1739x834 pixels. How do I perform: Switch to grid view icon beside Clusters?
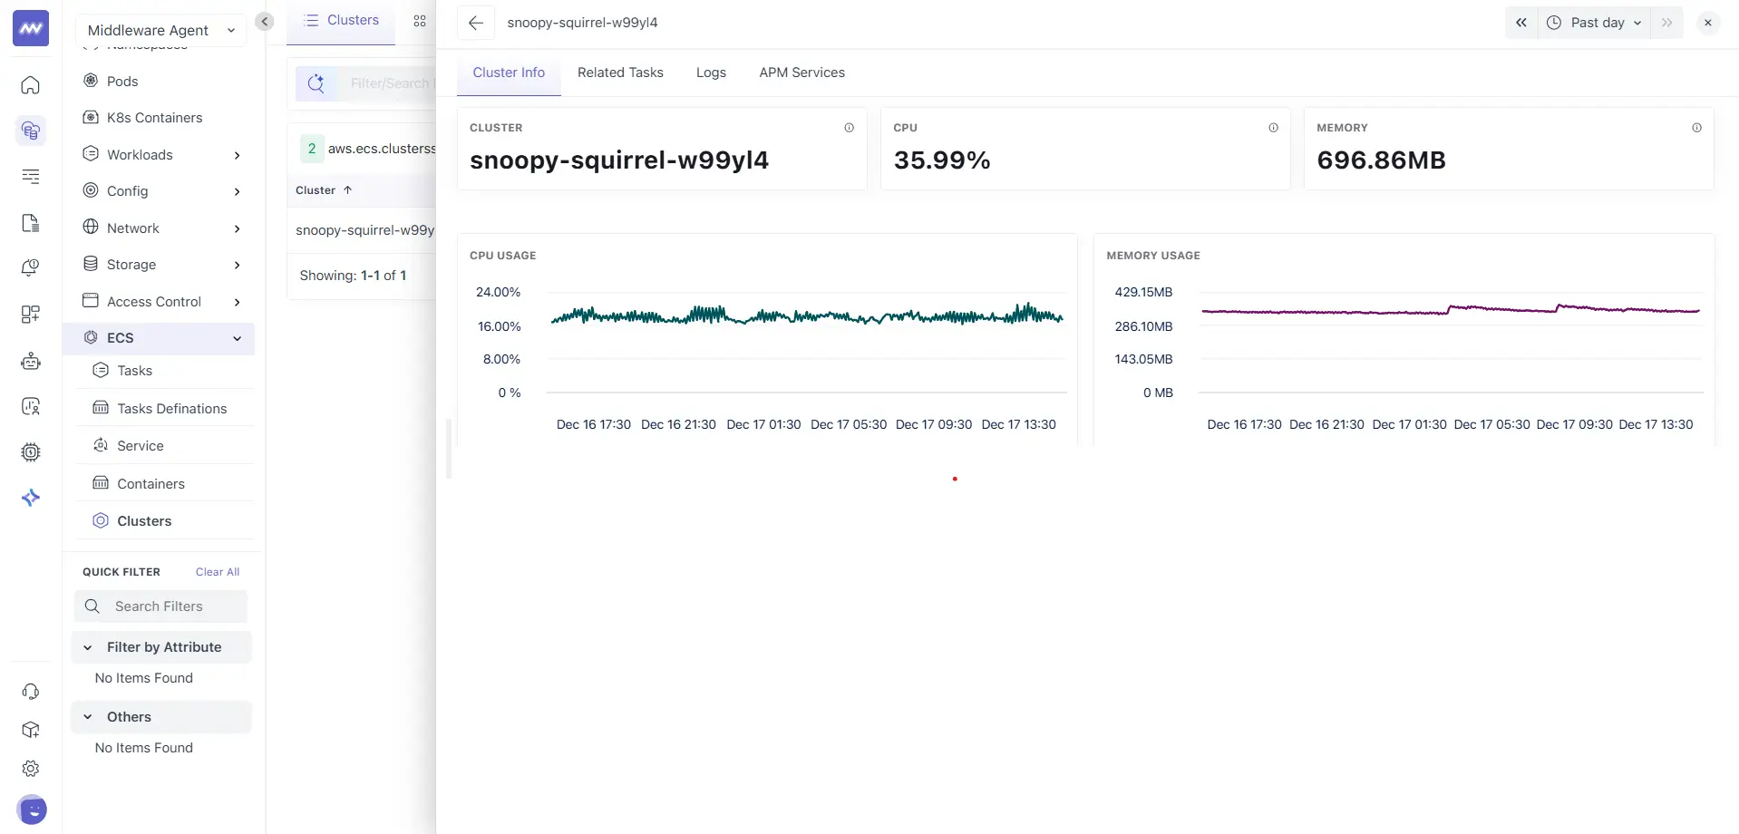[419, 21]
